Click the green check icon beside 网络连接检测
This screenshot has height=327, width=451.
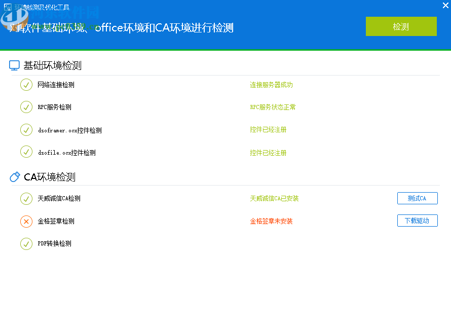[x=26, y=85]
